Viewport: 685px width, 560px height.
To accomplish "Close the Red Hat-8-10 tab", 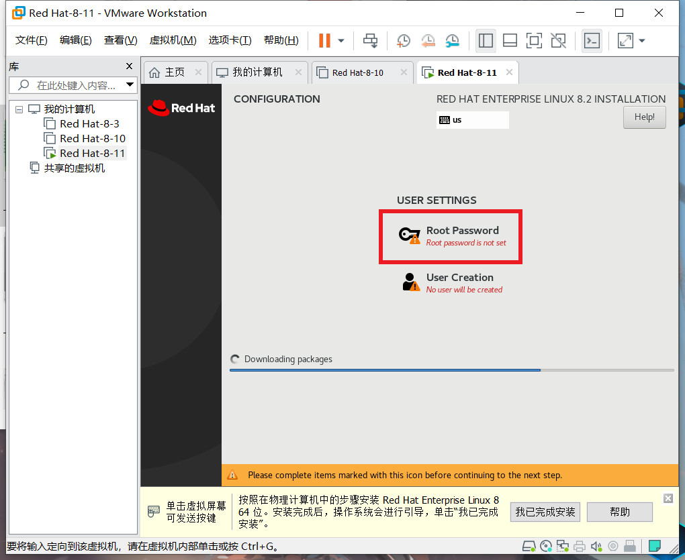I will (x=404, y=72).
